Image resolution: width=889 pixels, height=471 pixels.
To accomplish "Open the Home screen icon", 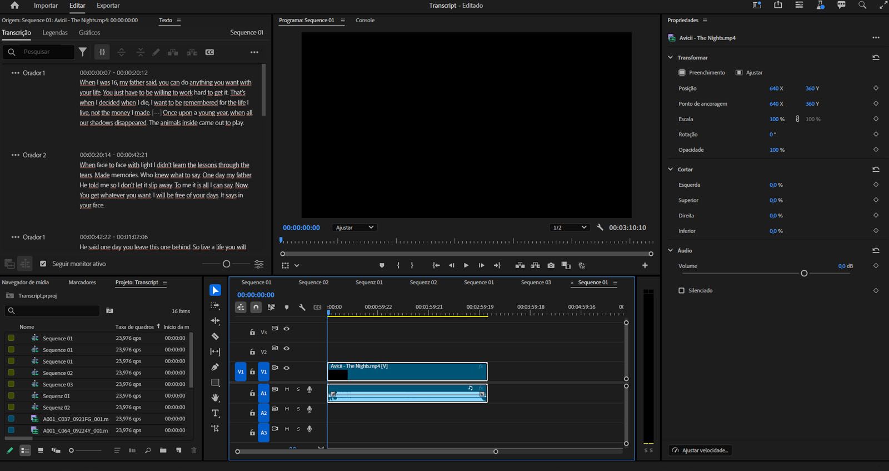I will [x=14, y=6].
